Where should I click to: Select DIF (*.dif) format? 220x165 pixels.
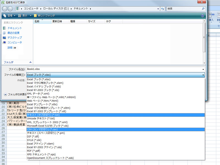tap(116, 136)
